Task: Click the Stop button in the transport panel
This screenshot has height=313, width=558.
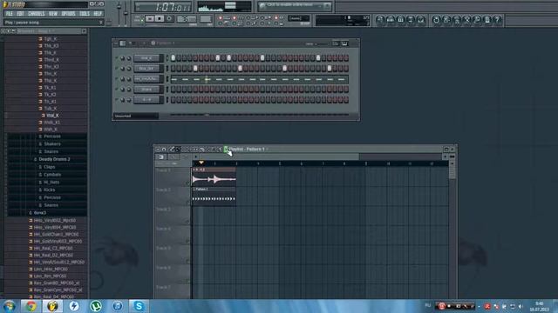Action: (160, 18)
